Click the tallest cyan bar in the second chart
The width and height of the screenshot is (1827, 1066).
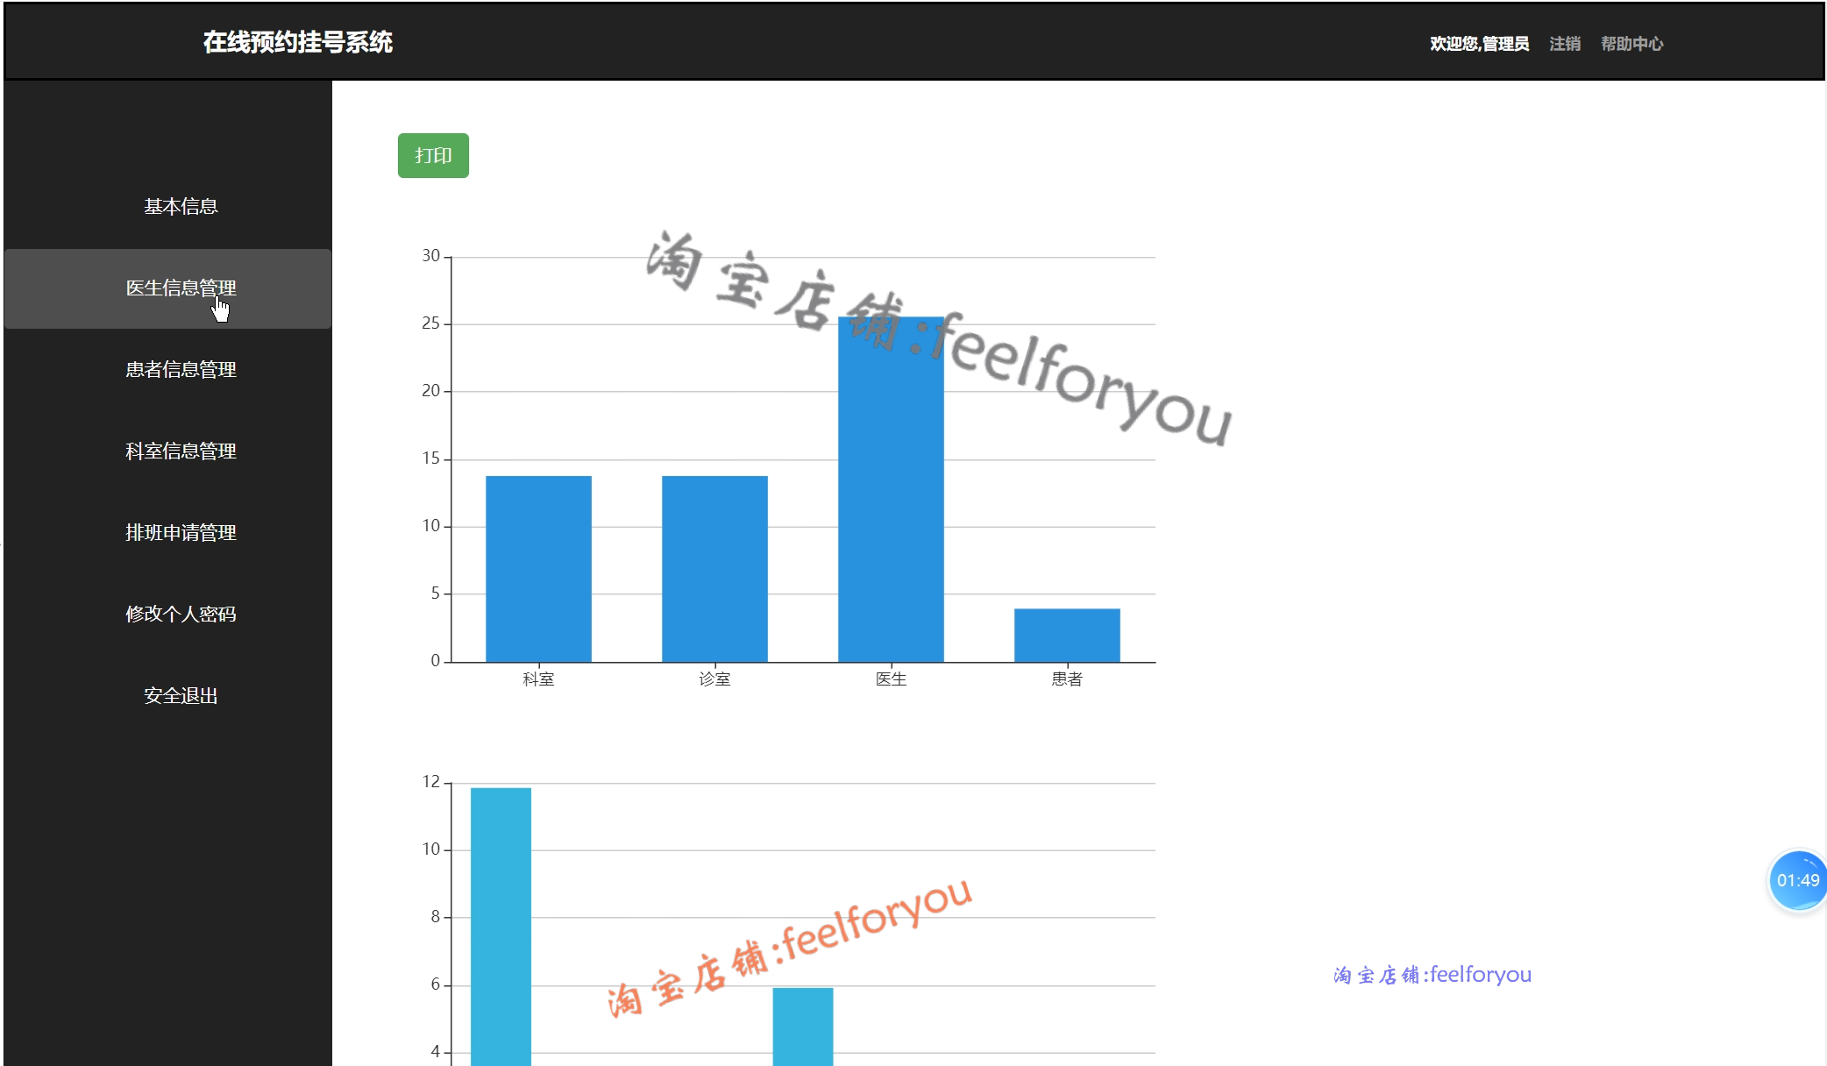501,927
